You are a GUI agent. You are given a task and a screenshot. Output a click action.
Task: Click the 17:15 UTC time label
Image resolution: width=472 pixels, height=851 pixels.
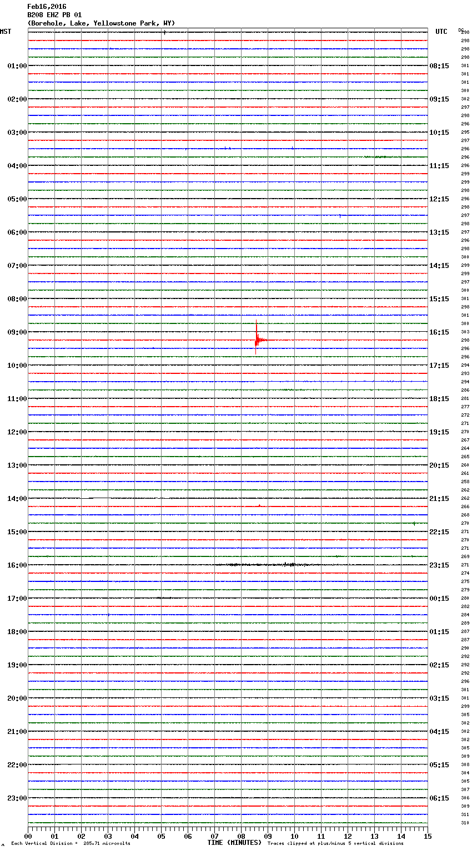pyautogui.click(x=439, y=366)
